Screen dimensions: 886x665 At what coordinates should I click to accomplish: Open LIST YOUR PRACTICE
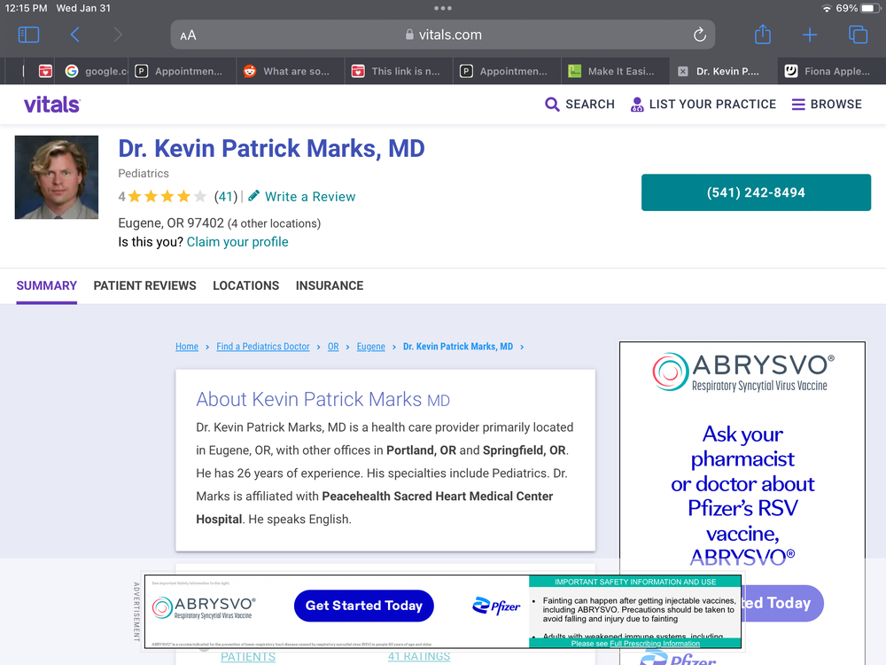click(x=703, y=104)
